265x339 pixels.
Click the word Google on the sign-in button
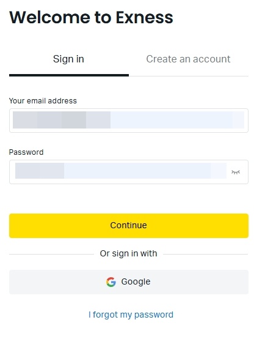coord(136,281)
